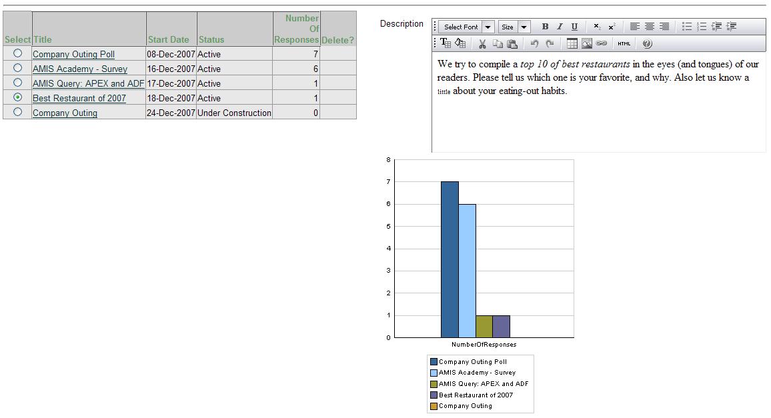The image size is (771, 418).
Task: Select the Company Outing Poll radio button
Action: (x=18, y=53)
